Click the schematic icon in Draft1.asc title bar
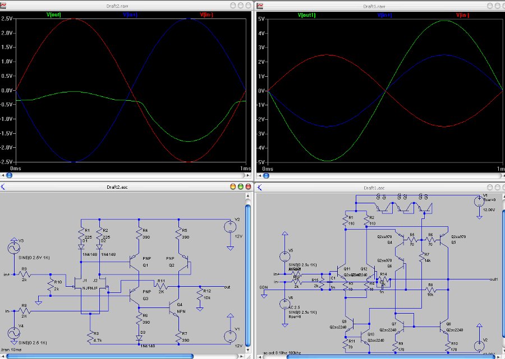This screenshot has height=359, width=505. 260,188
